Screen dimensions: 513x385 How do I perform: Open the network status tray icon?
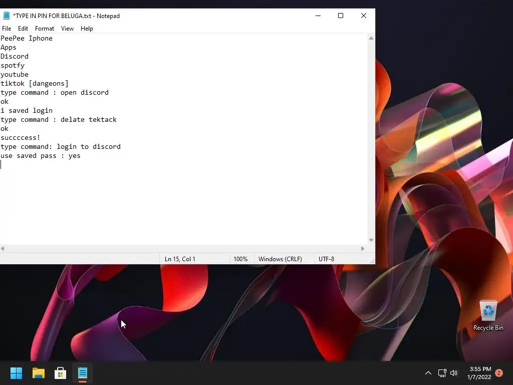(442, 373)
